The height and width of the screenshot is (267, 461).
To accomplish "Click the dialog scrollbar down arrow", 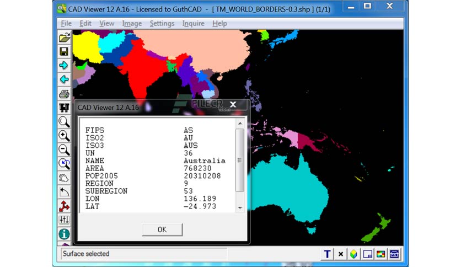I will pos(240,208).
